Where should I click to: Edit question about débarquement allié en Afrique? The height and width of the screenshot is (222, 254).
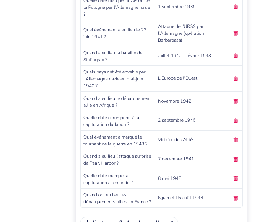(x=118, y=101)
